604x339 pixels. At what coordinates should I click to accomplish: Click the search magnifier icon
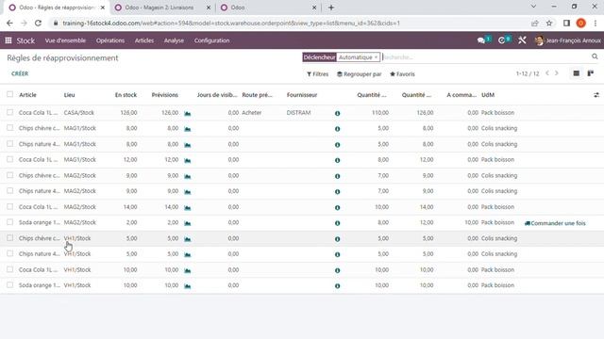(x=595, y=56)
